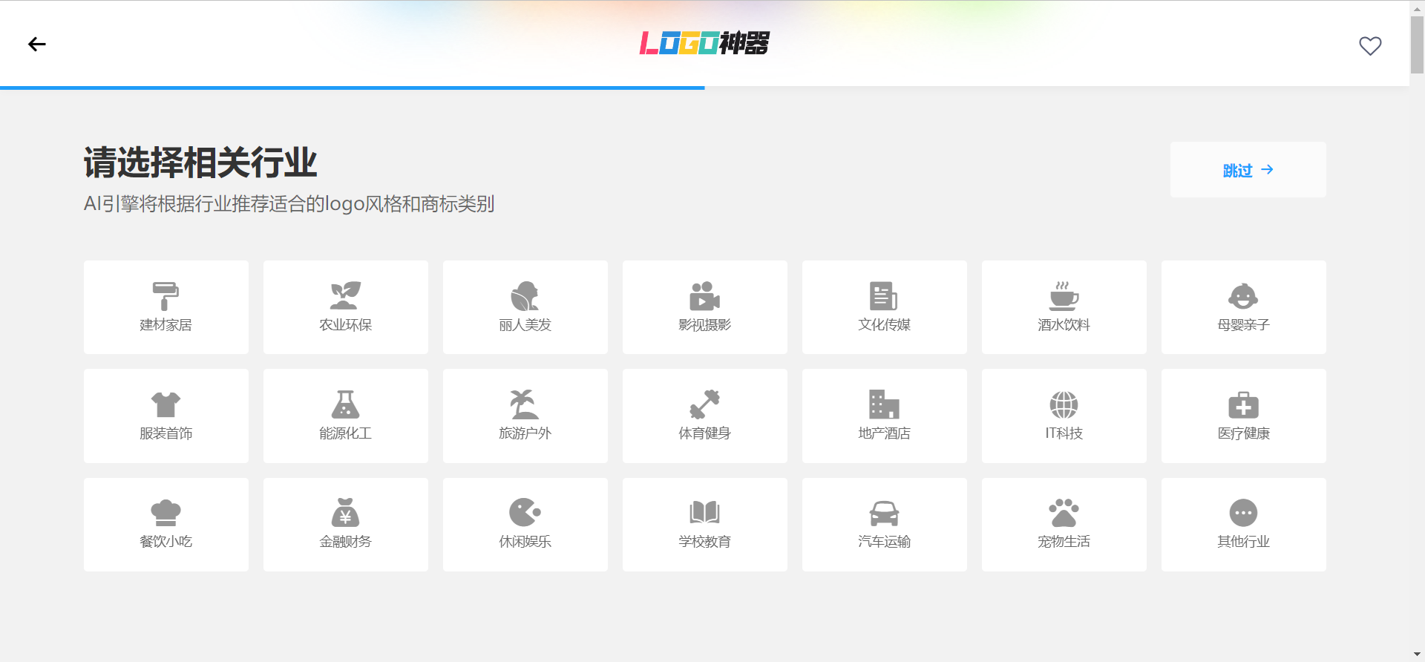Screen dimensions: 1425x662
Task: Choose the 酒水饮料 cup icon
Action: point(1064,295)
